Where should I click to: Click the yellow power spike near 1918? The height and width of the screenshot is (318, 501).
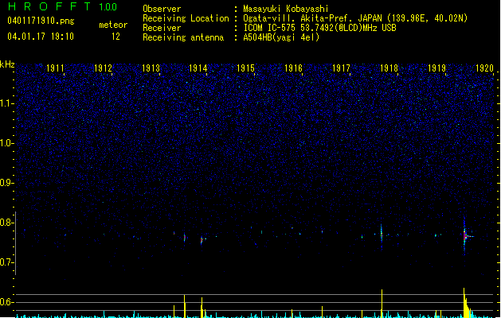tap(382, 304)
